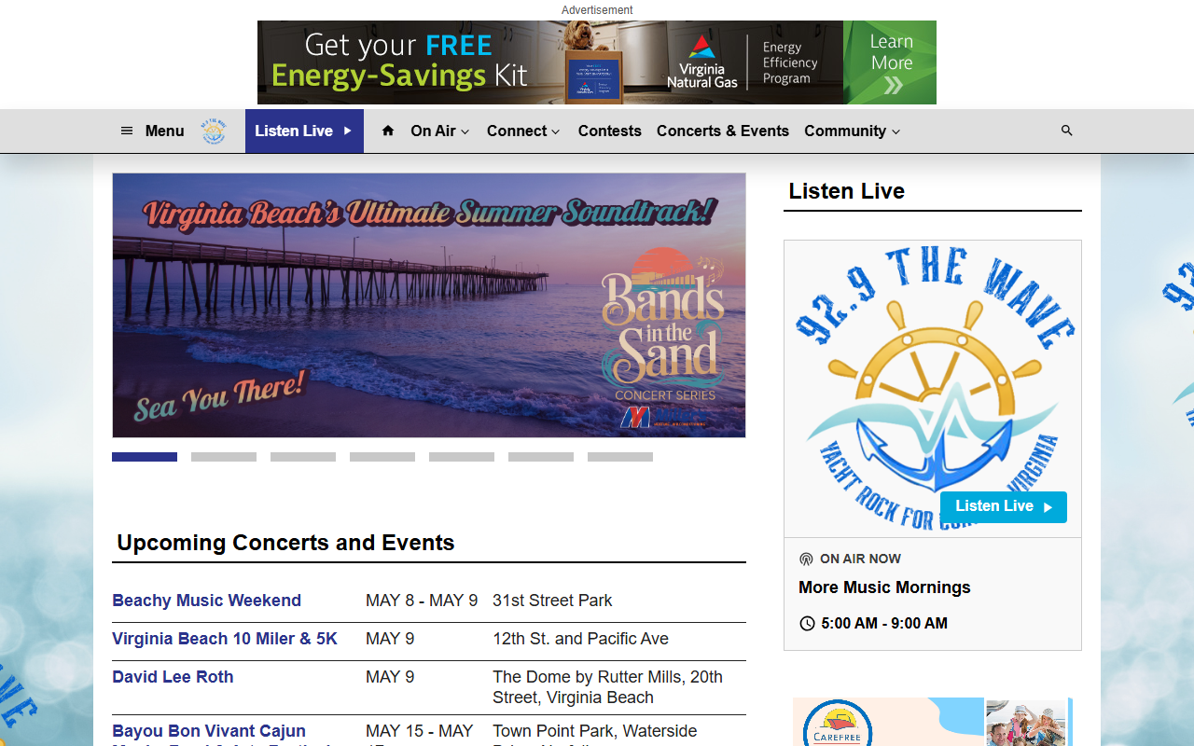Click the 92.9 The Wave navbar logo
This screenshot has width=1194, height=746.
click(x=214, y=131)
